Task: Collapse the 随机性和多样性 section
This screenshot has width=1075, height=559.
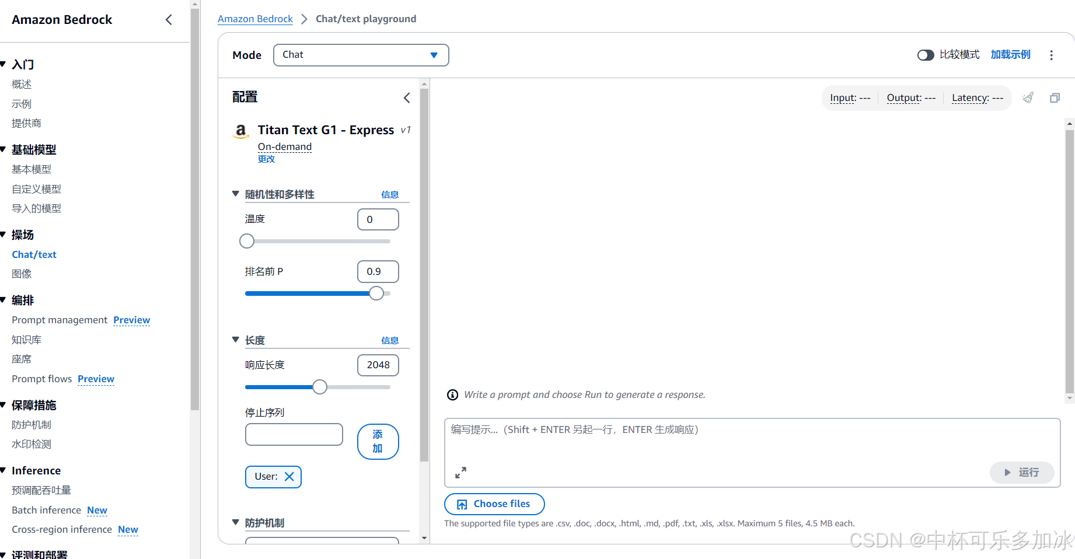Action: coord(236,194)
